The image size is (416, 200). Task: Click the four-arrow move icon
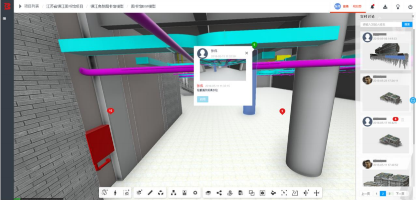(x=316, y=193)
